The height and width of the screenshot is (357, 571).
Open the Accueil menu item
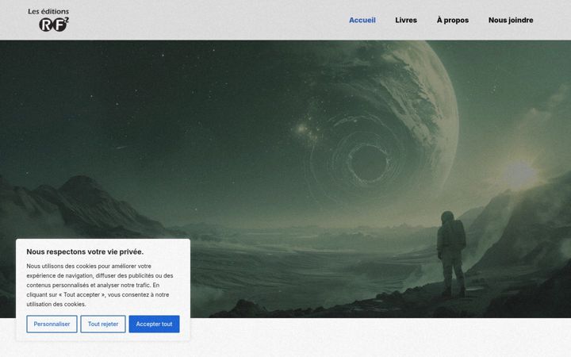pyautogui.click(x=362, y=20)
